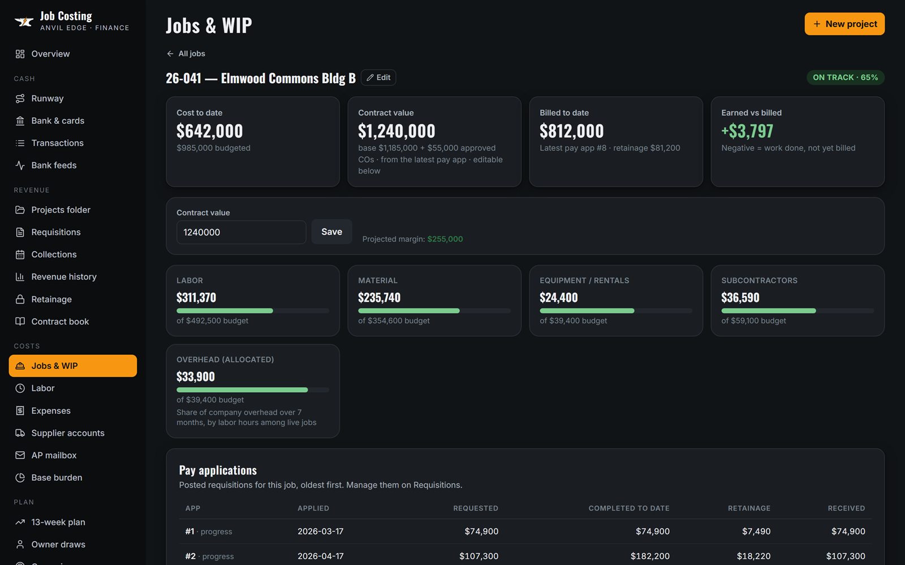
Task: Go back to All jobs
Action: [186, 54]
